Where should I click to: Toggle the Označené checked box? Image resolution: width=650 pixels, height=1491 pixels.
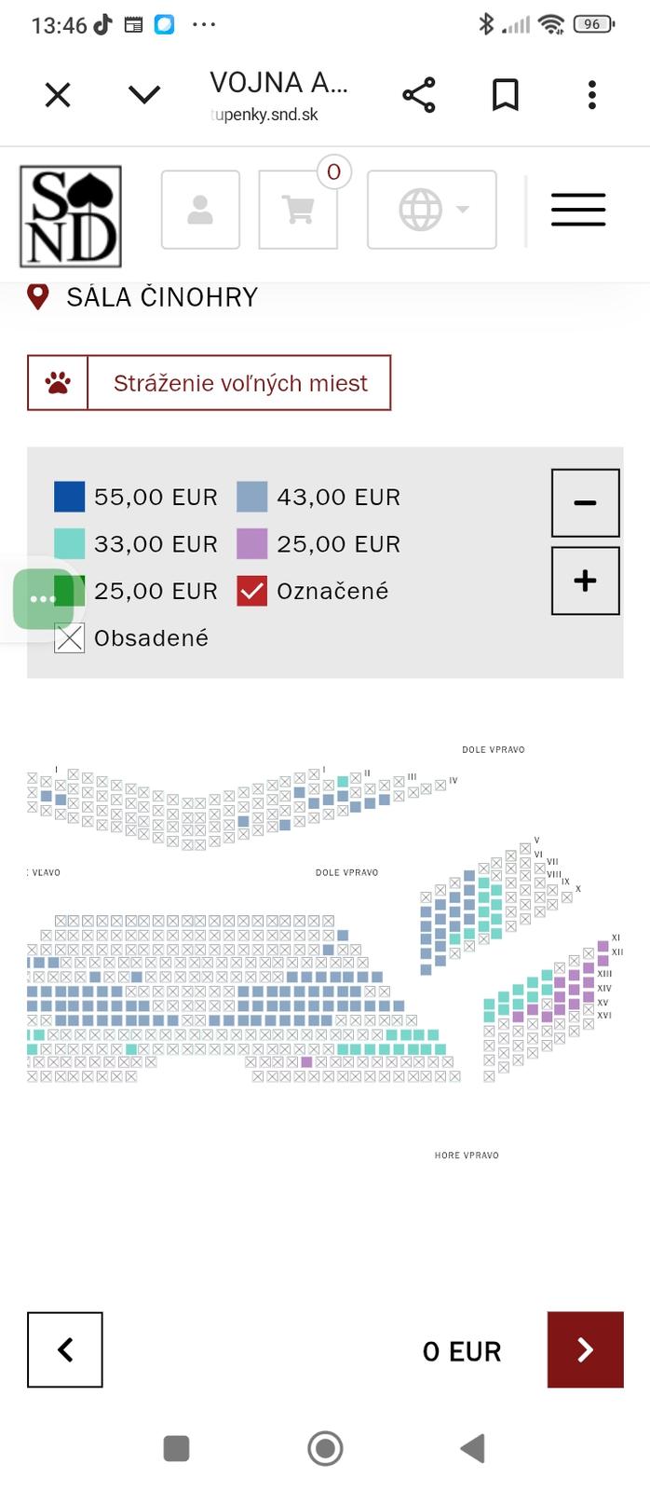point(252,591)
